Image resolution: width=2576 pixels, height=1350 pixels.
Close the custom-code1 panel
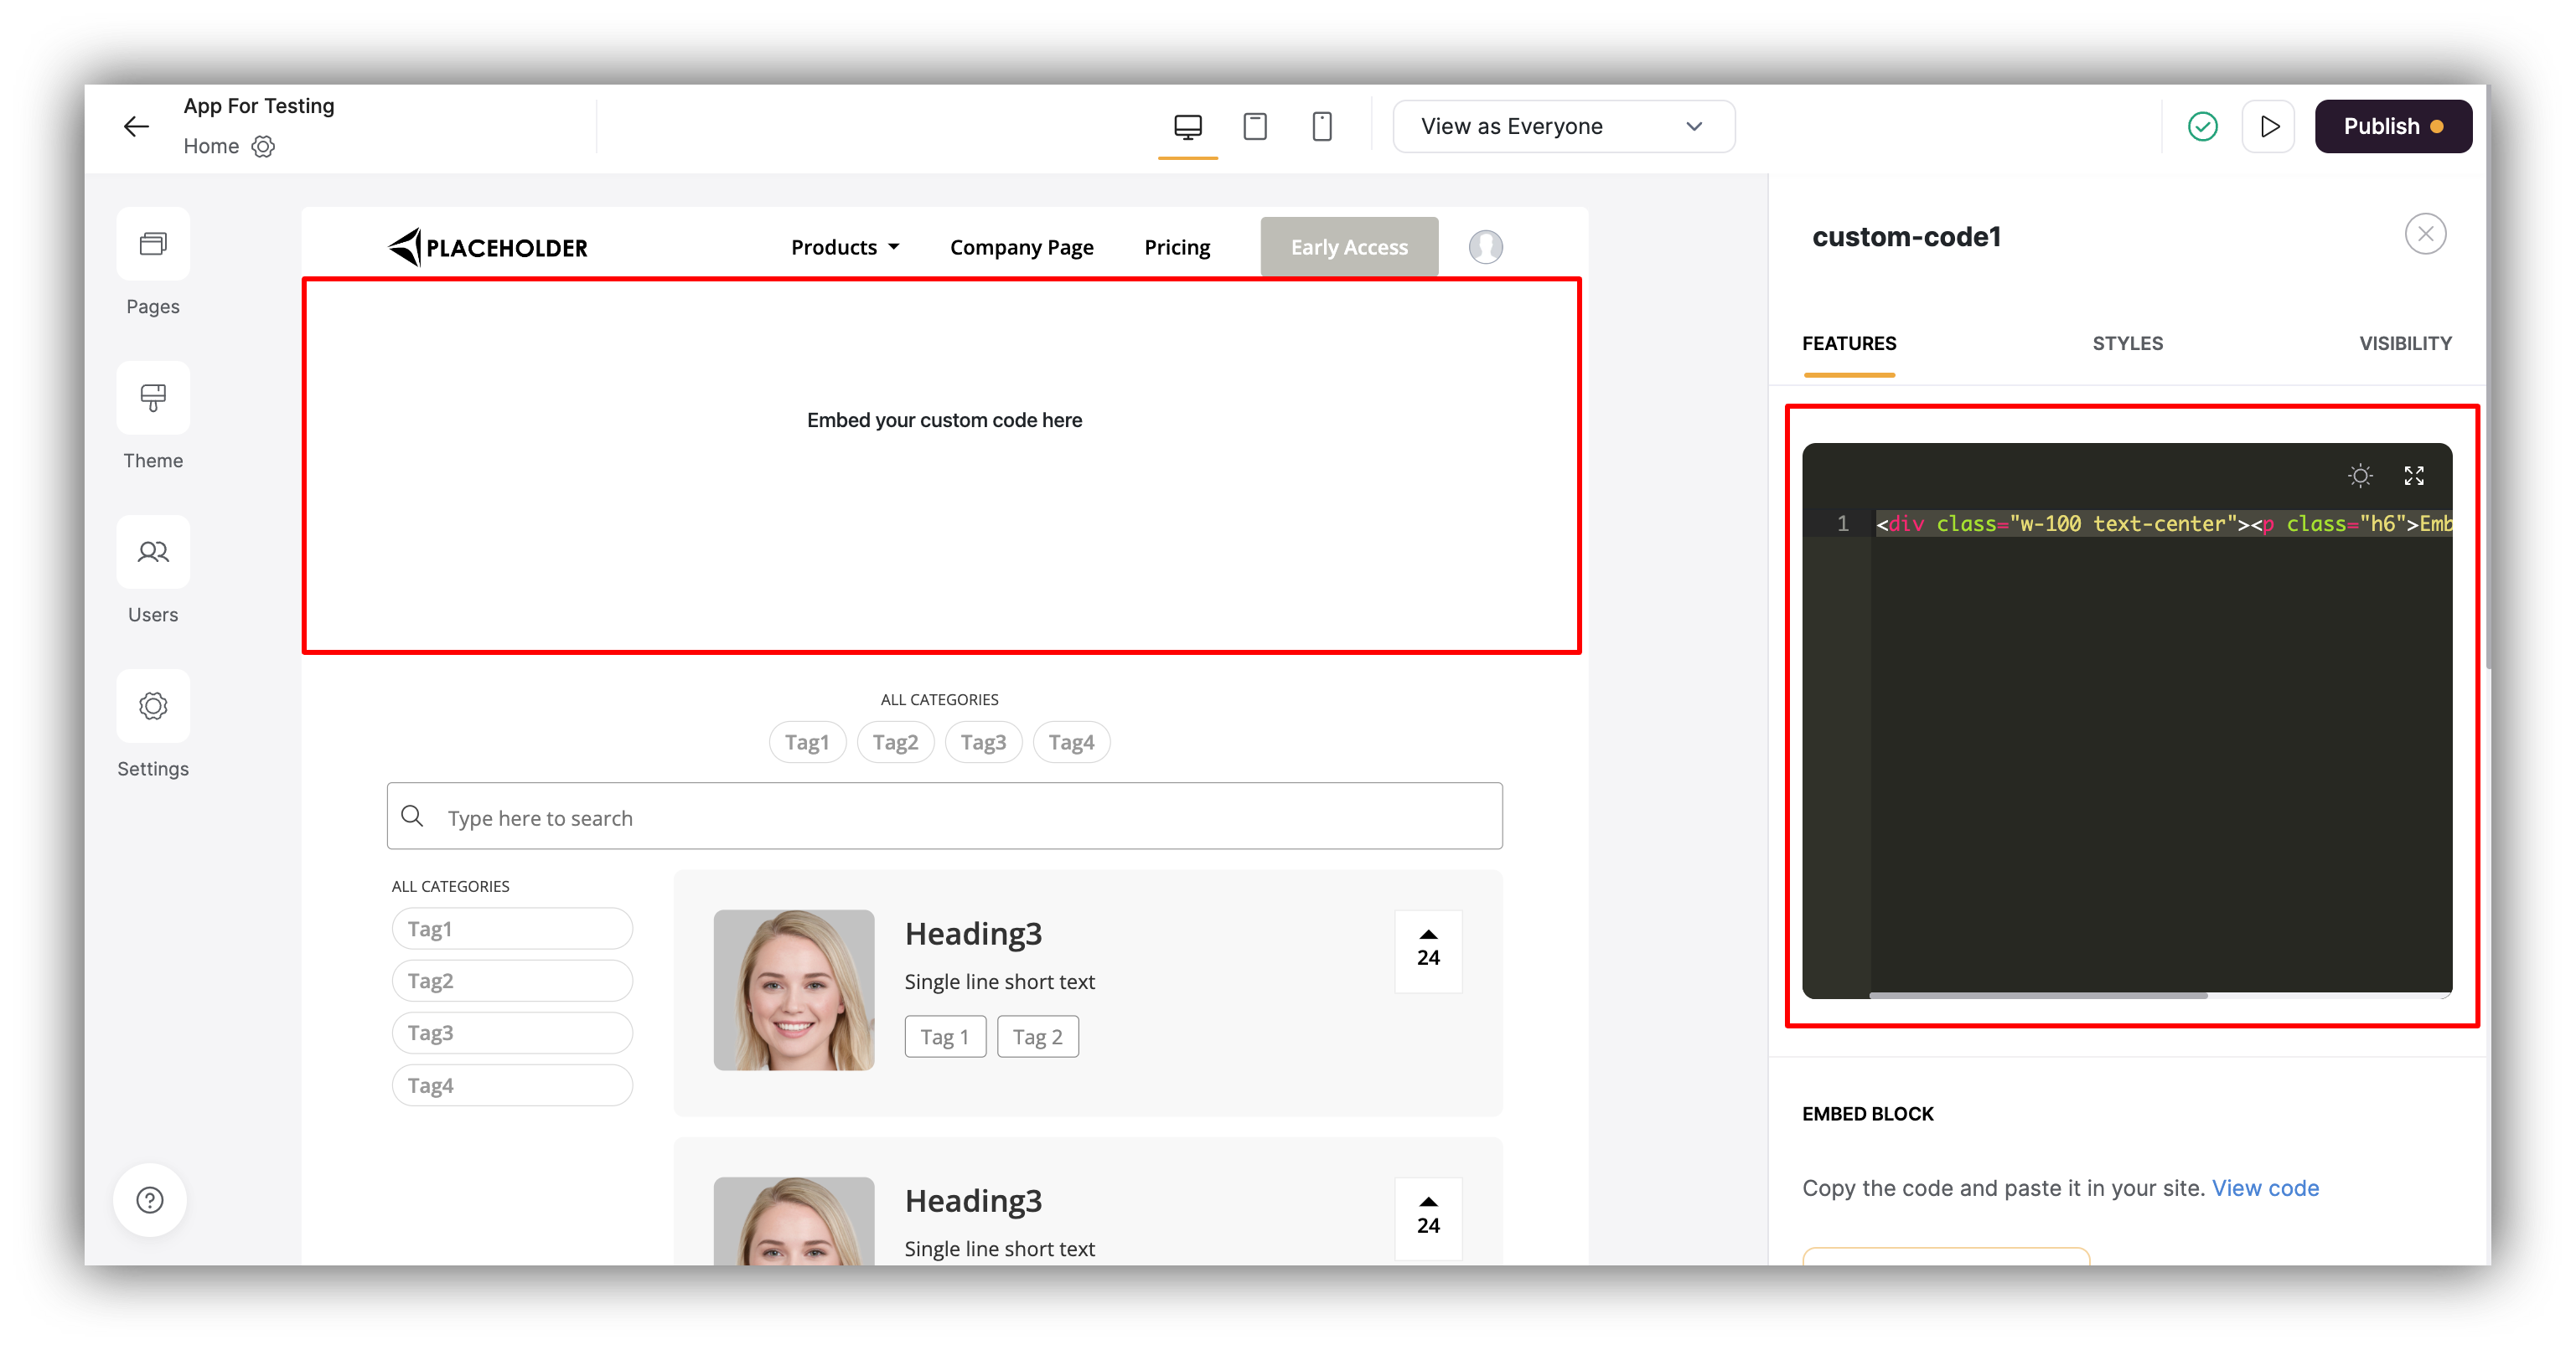[2425, 233]
